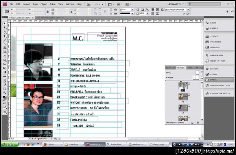236x155 pixels.
Task: Open the Windows Live taskbar item
Action: coord(138,144)
